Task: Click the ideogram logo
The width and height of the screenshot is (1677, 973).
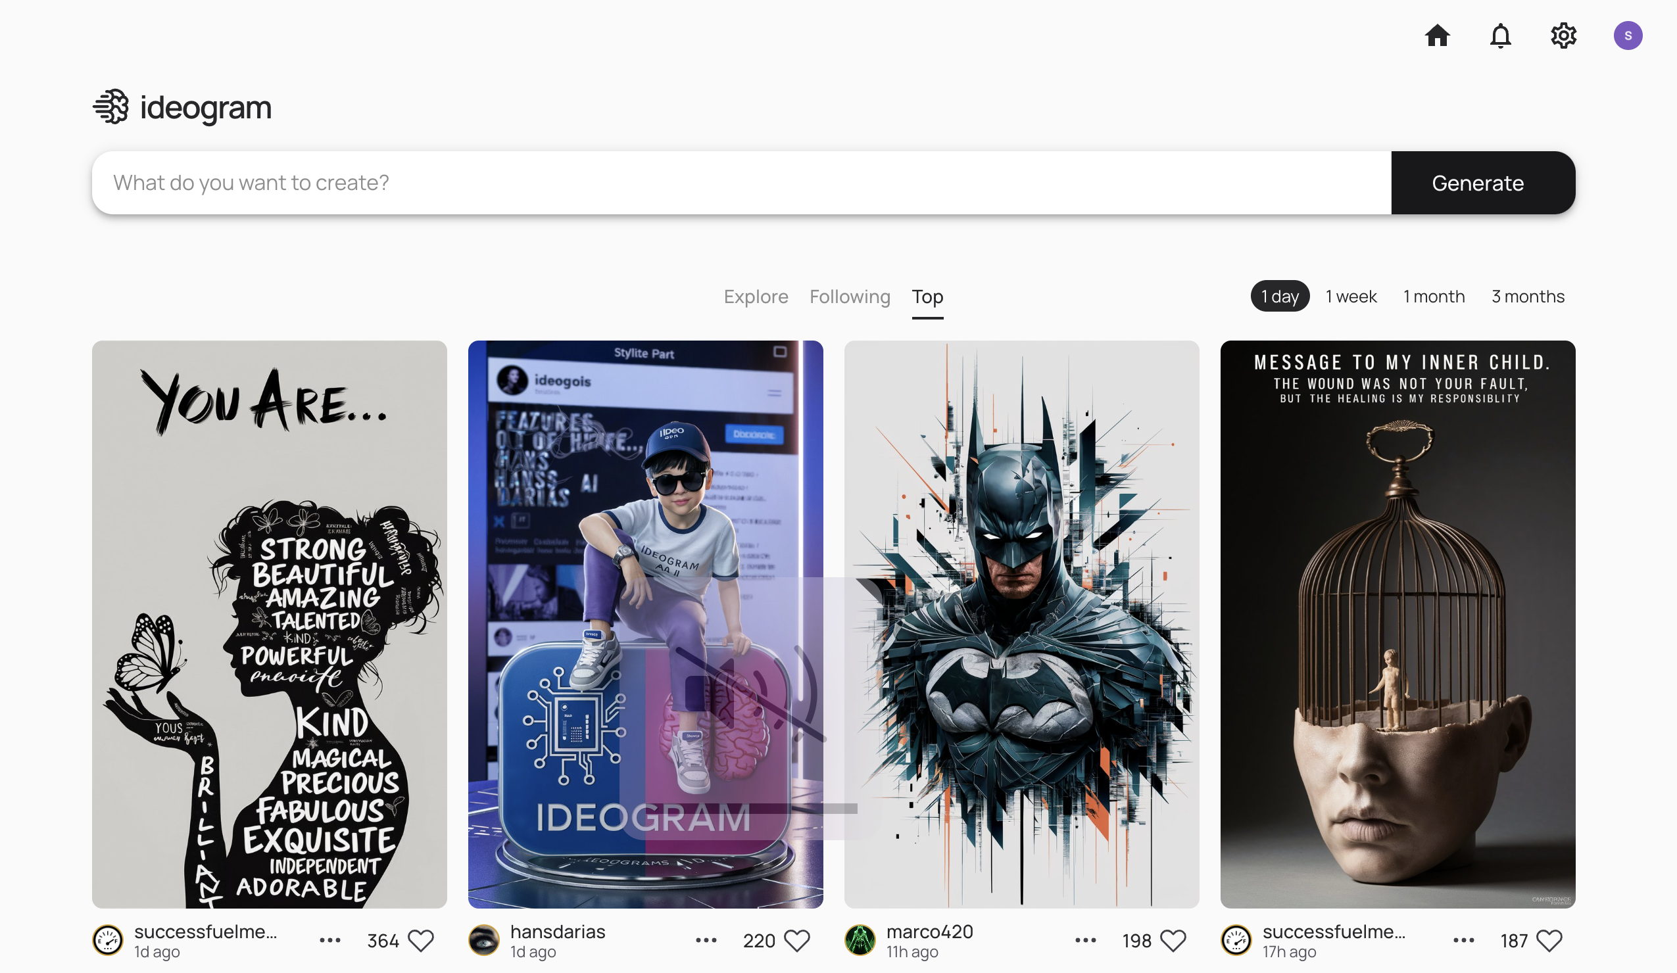Action: pyautogui.click(x=182, y=107)
